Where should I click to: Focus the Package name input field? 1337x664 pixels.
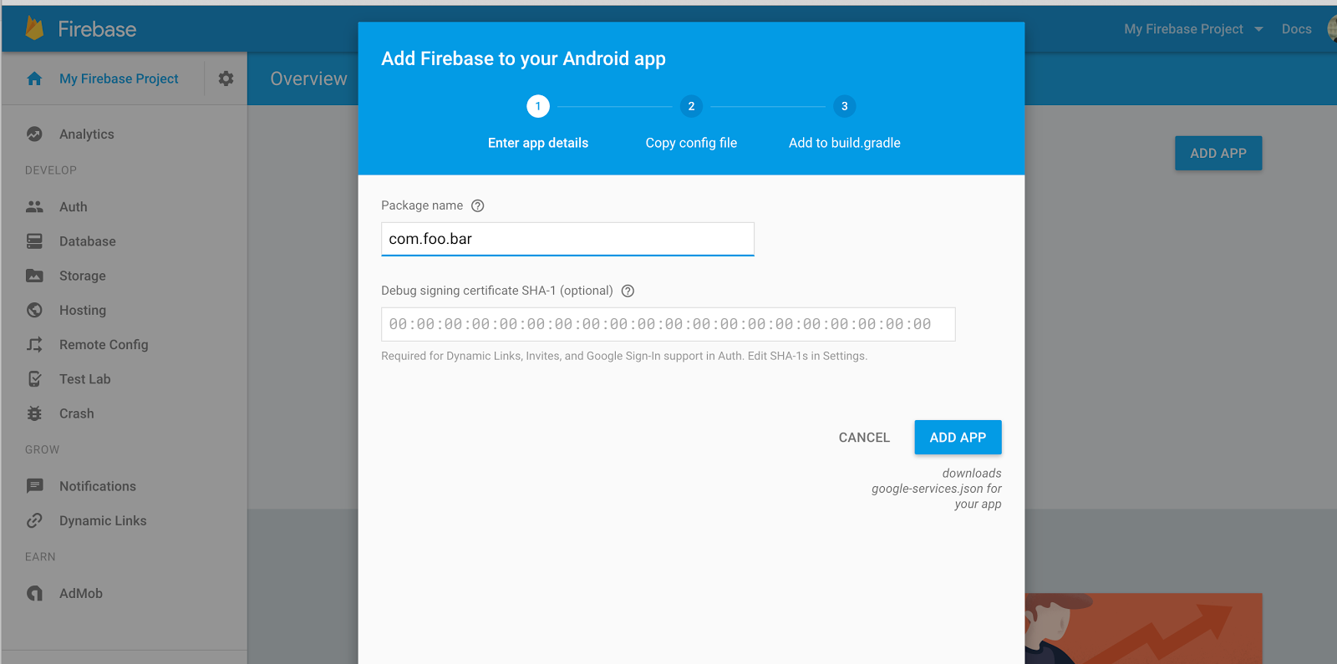[567, 239]
